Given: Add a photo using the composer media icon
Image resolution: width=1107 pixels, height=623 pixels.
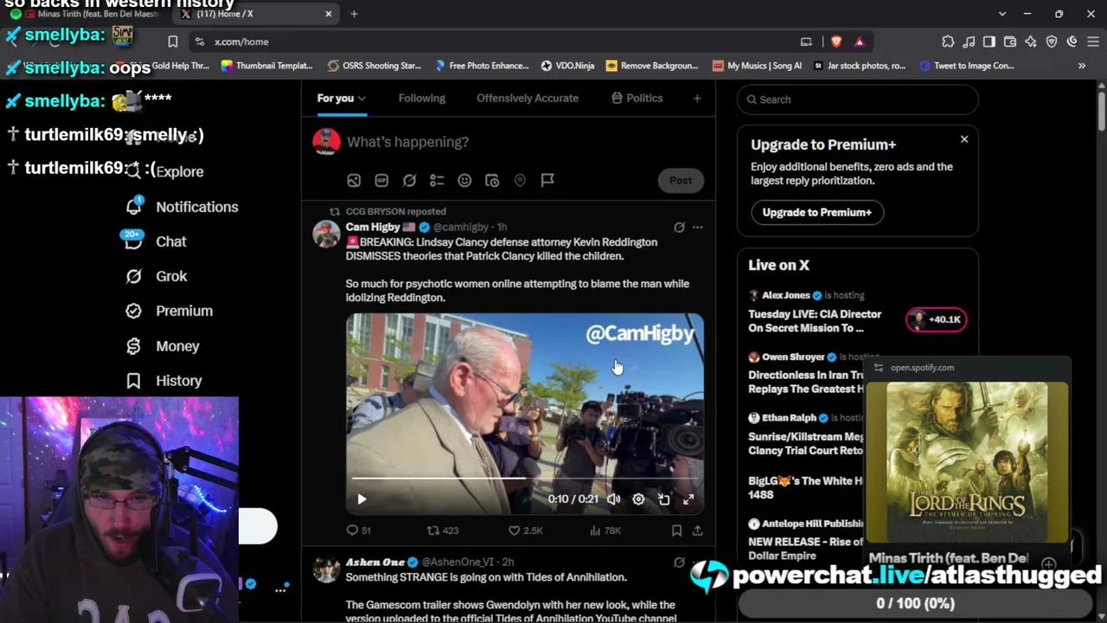Looking at the screenshot, I should 354,180.
